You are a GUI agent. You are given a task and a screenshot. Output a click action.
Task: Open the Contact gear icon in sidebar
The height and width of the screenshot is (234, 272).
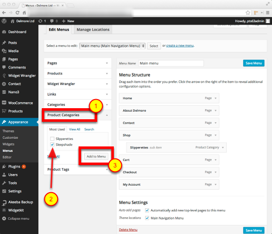4,84
